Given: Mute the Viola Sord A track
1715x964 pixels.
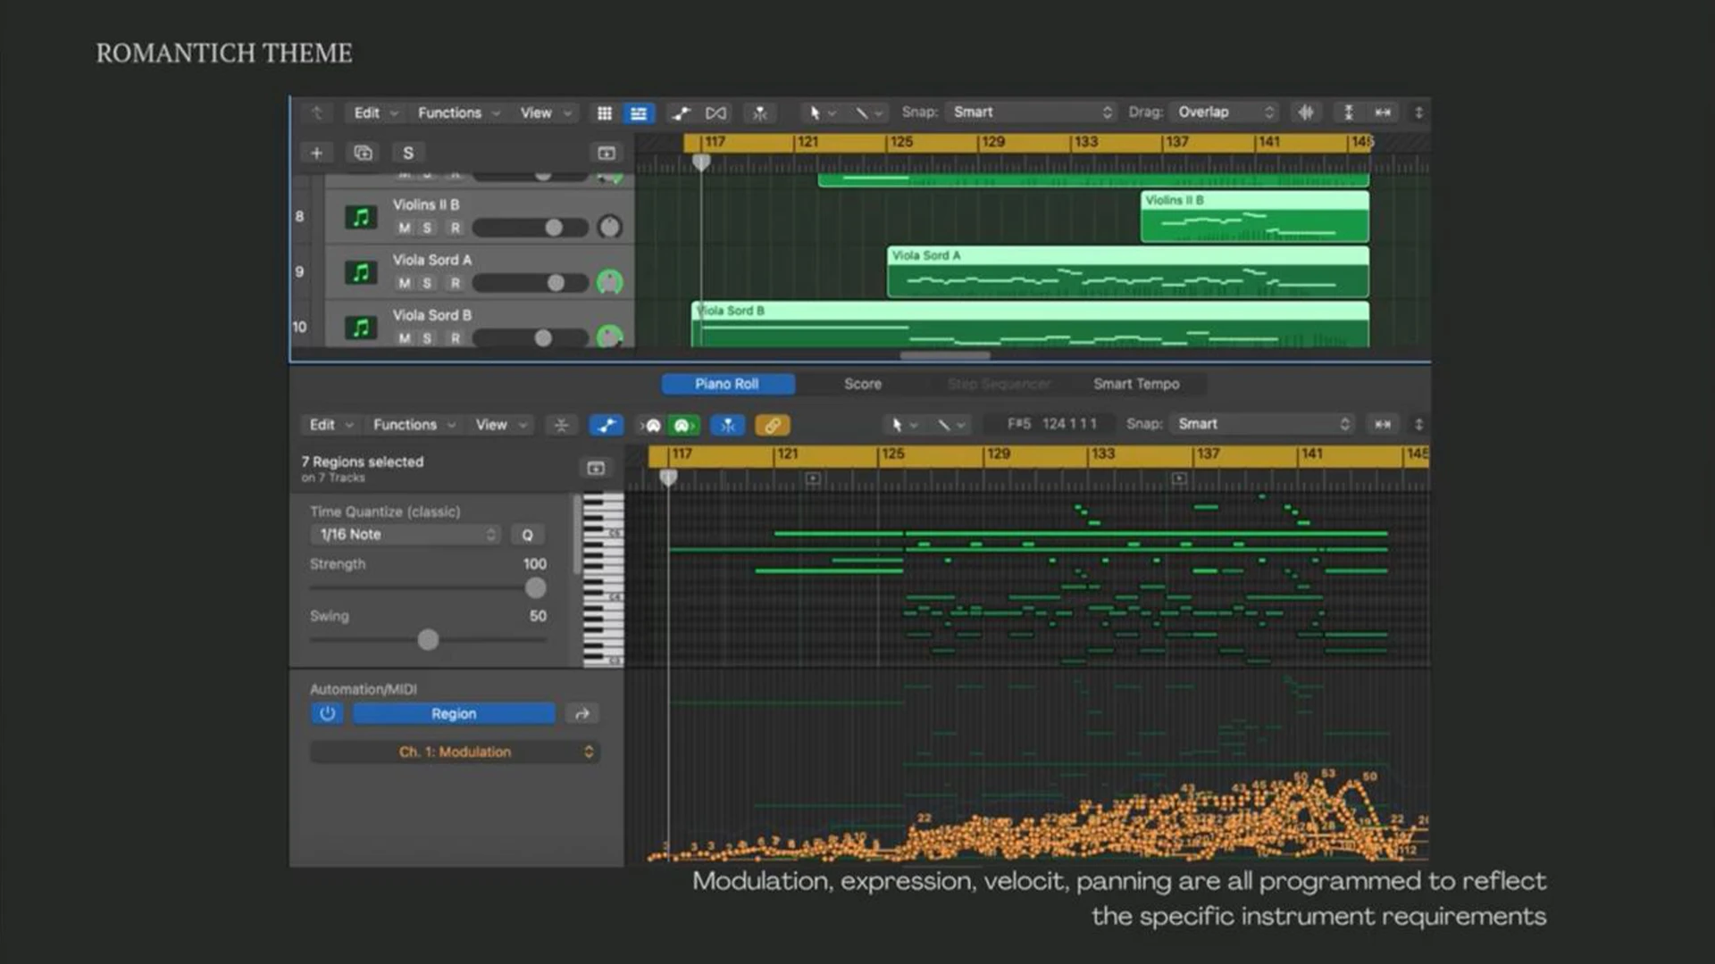Looking at the screenshot, I should (405, 284).
